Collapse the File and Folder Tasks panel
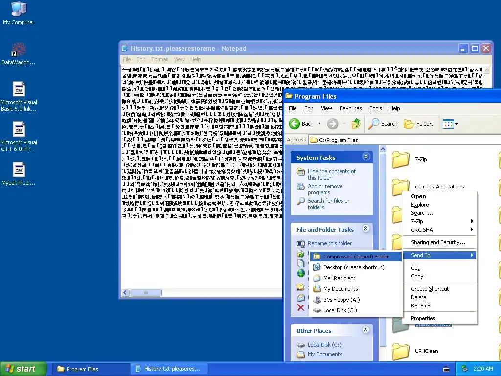 click(x=366, y=228)
